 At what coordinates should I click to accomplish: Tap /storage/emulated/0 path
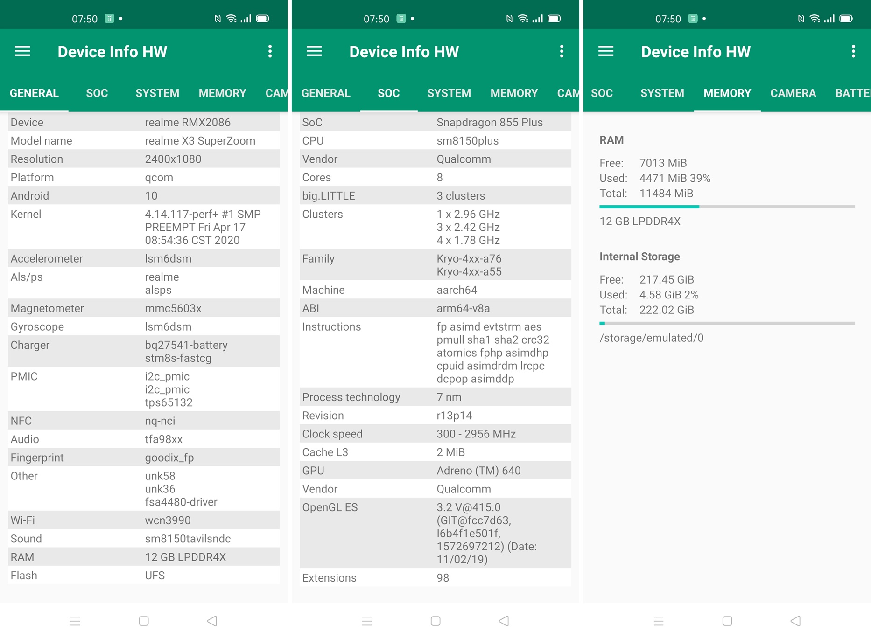651,338
